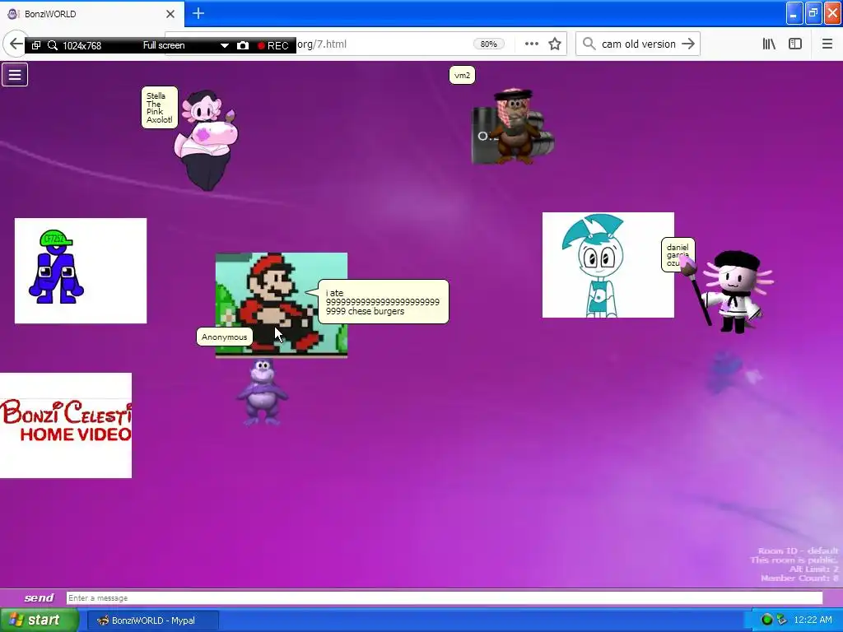Focus the 'Enter a message' chat field

[444, 598]
